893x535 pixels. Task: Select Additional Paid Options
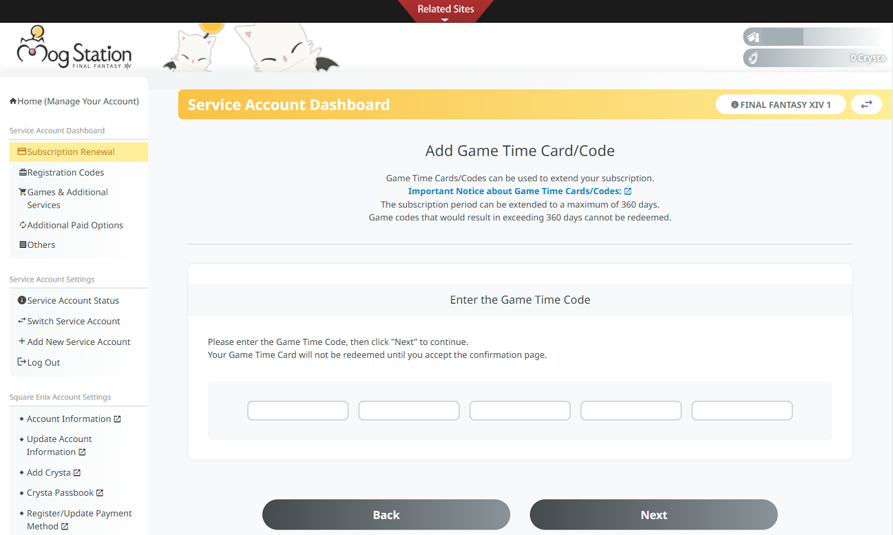pos(74,225)
